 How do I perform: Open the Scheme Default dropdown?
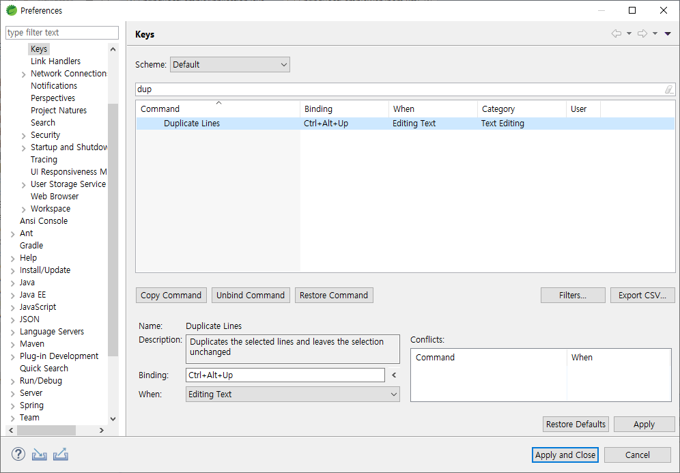(230, 65)
